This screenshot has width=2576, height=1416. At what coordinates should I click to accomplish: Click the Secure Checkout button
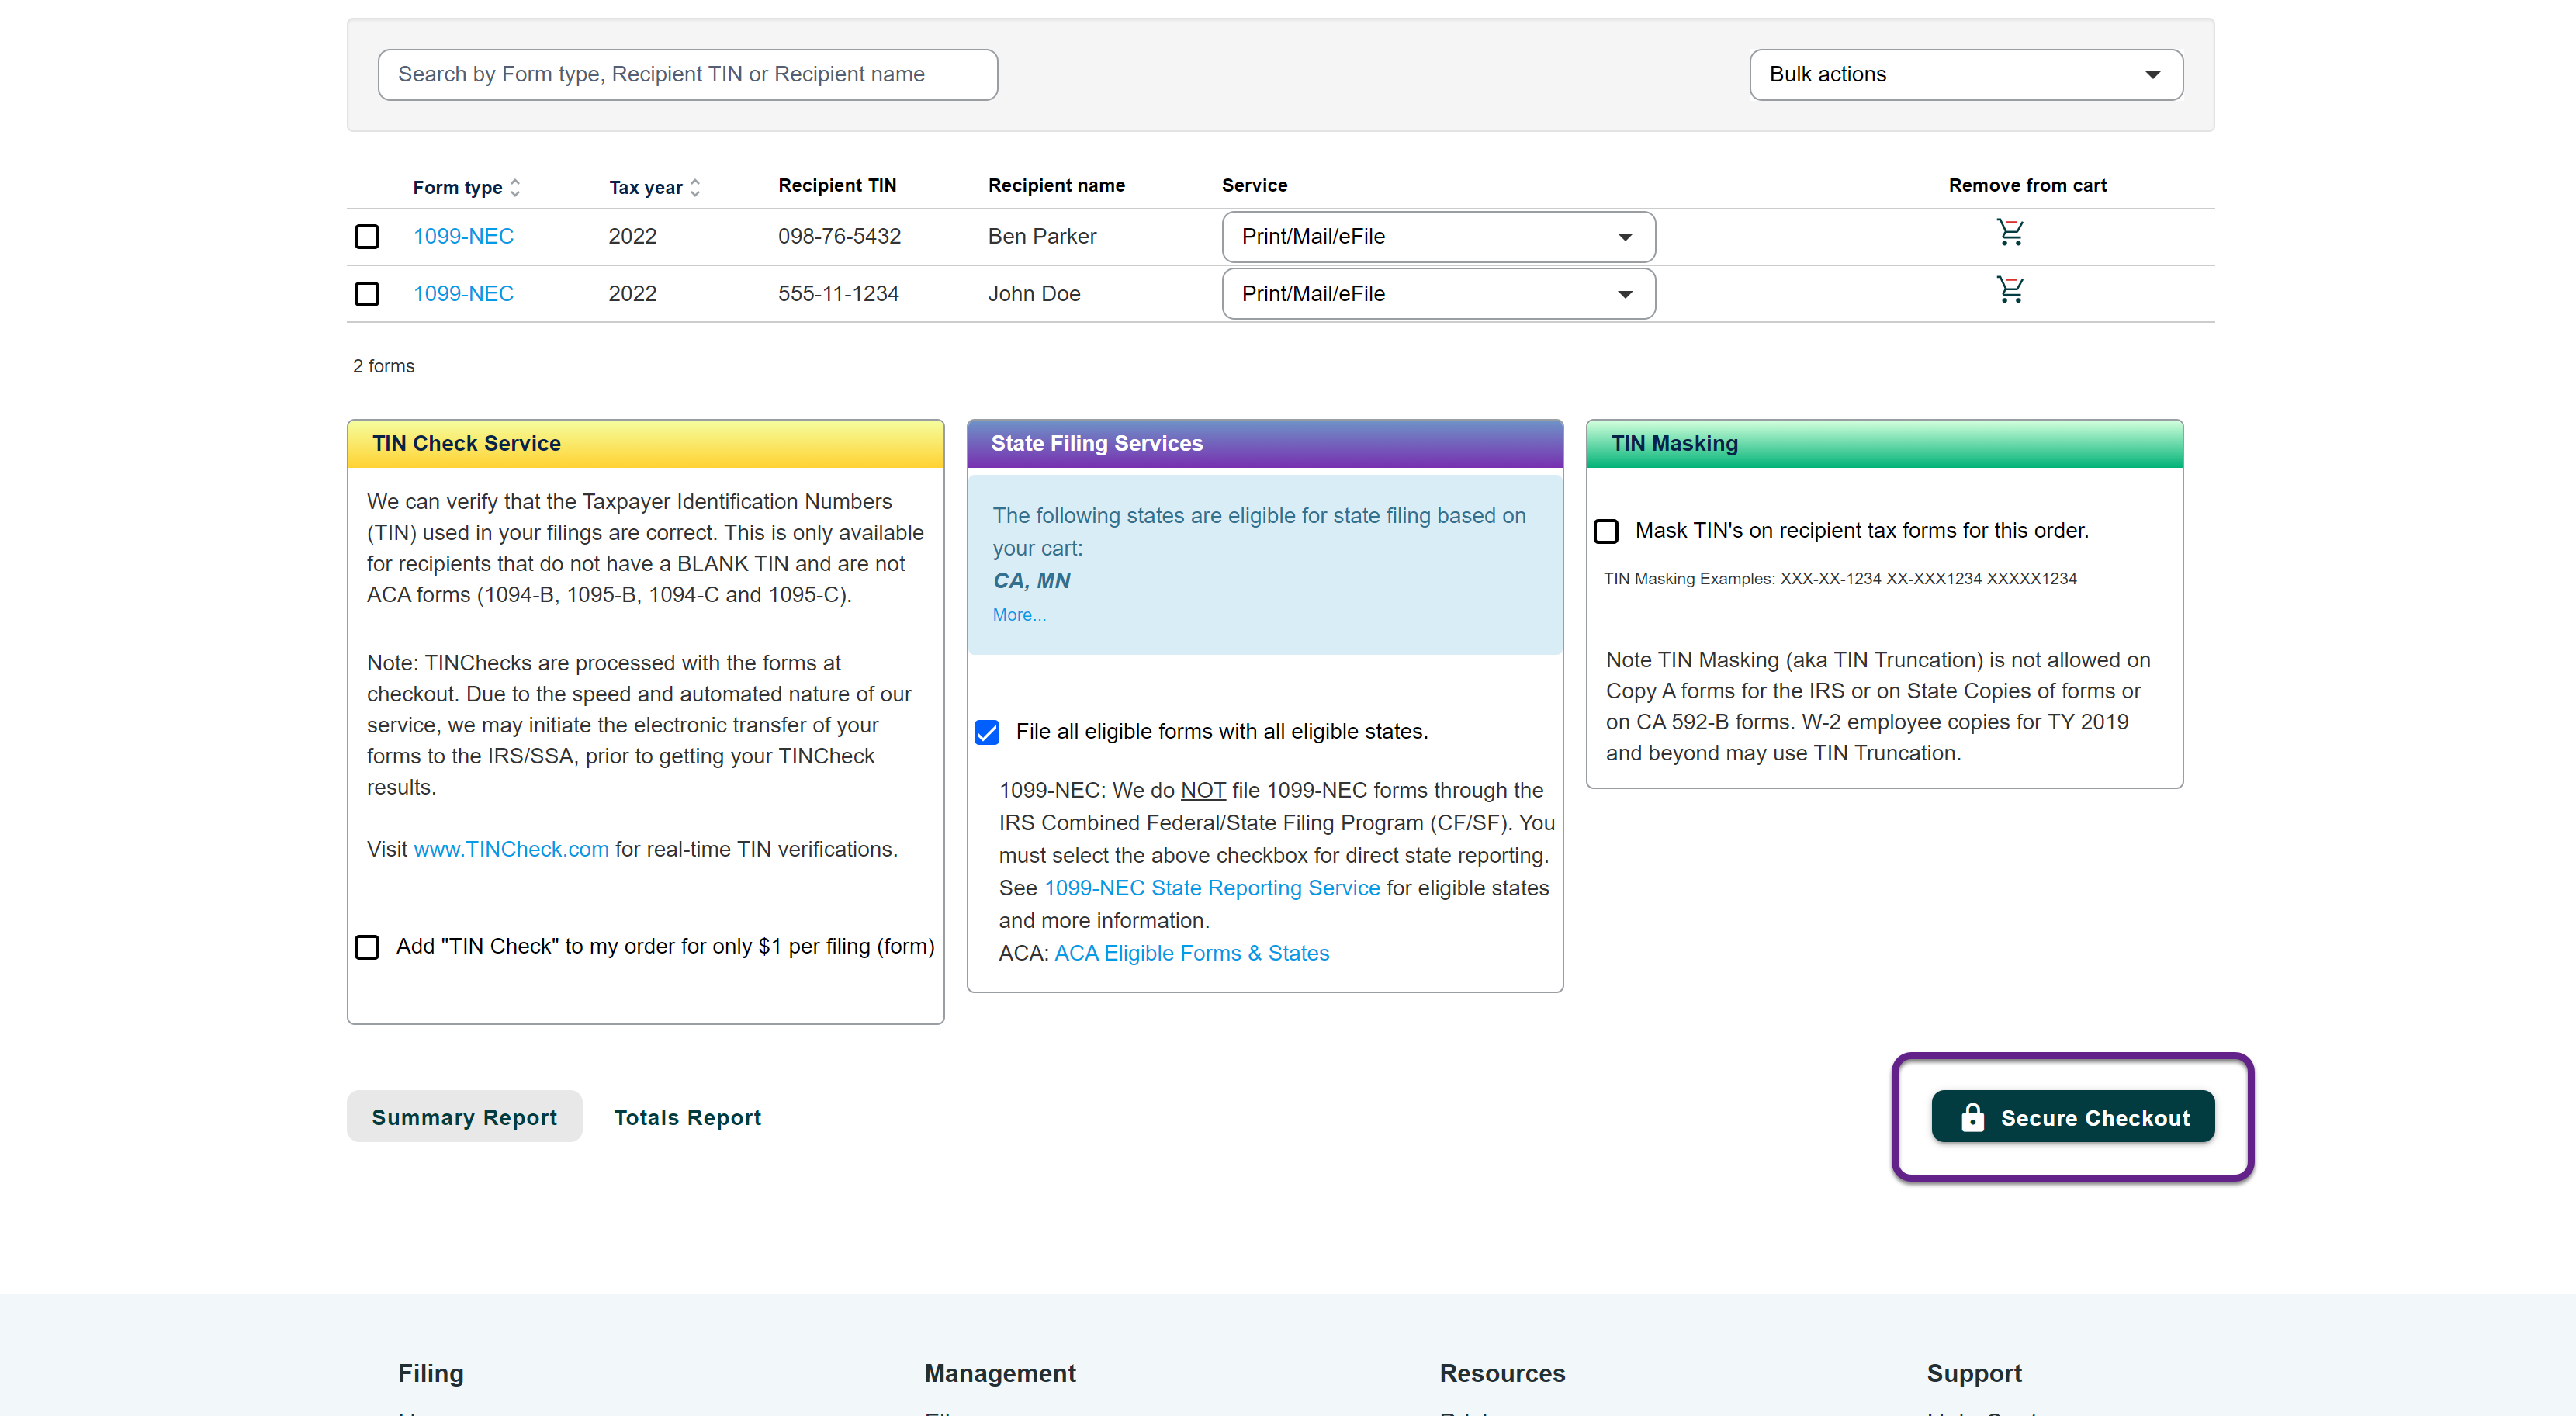coord(2072,1117)
